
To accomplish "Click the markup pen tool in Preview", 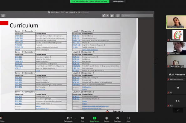I will (104, 16).
